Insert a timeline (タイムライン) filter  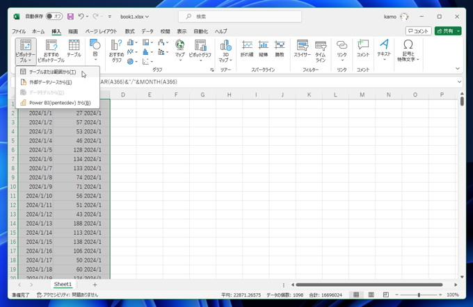pyautogui.click(x=321, y=51)
